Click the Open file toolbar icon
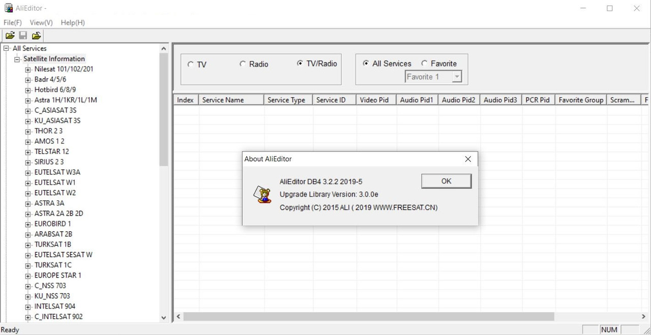 click(x=10, y=36)
